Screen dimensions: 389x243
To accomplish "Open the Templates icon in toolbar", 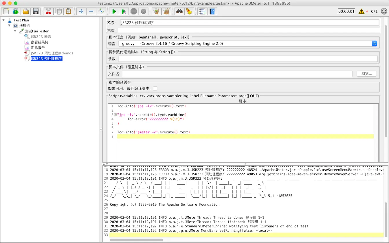I will point(16,11).
